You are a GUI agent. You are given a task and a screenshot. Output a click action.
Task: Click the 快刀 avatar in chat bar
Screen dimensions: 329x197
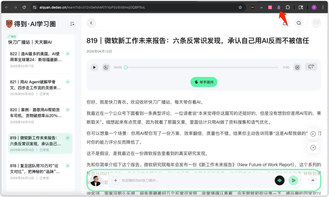tap(96, 181)
